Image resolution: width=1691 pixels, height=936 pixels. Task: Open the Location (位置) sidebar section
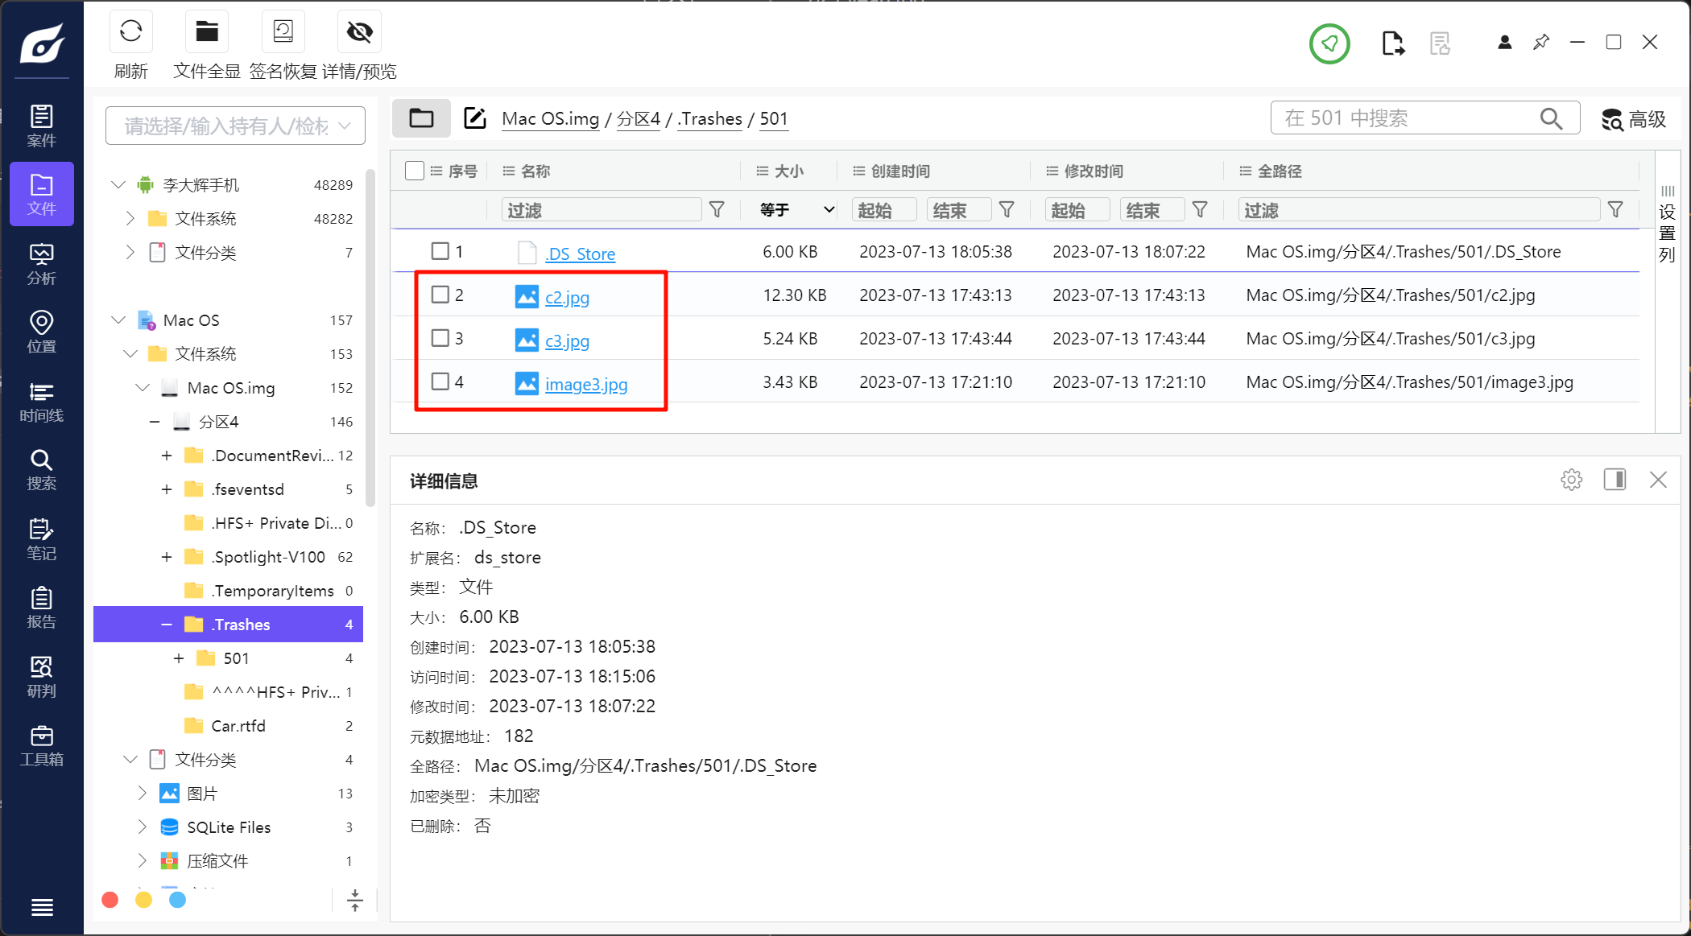(x=41, y=332)
